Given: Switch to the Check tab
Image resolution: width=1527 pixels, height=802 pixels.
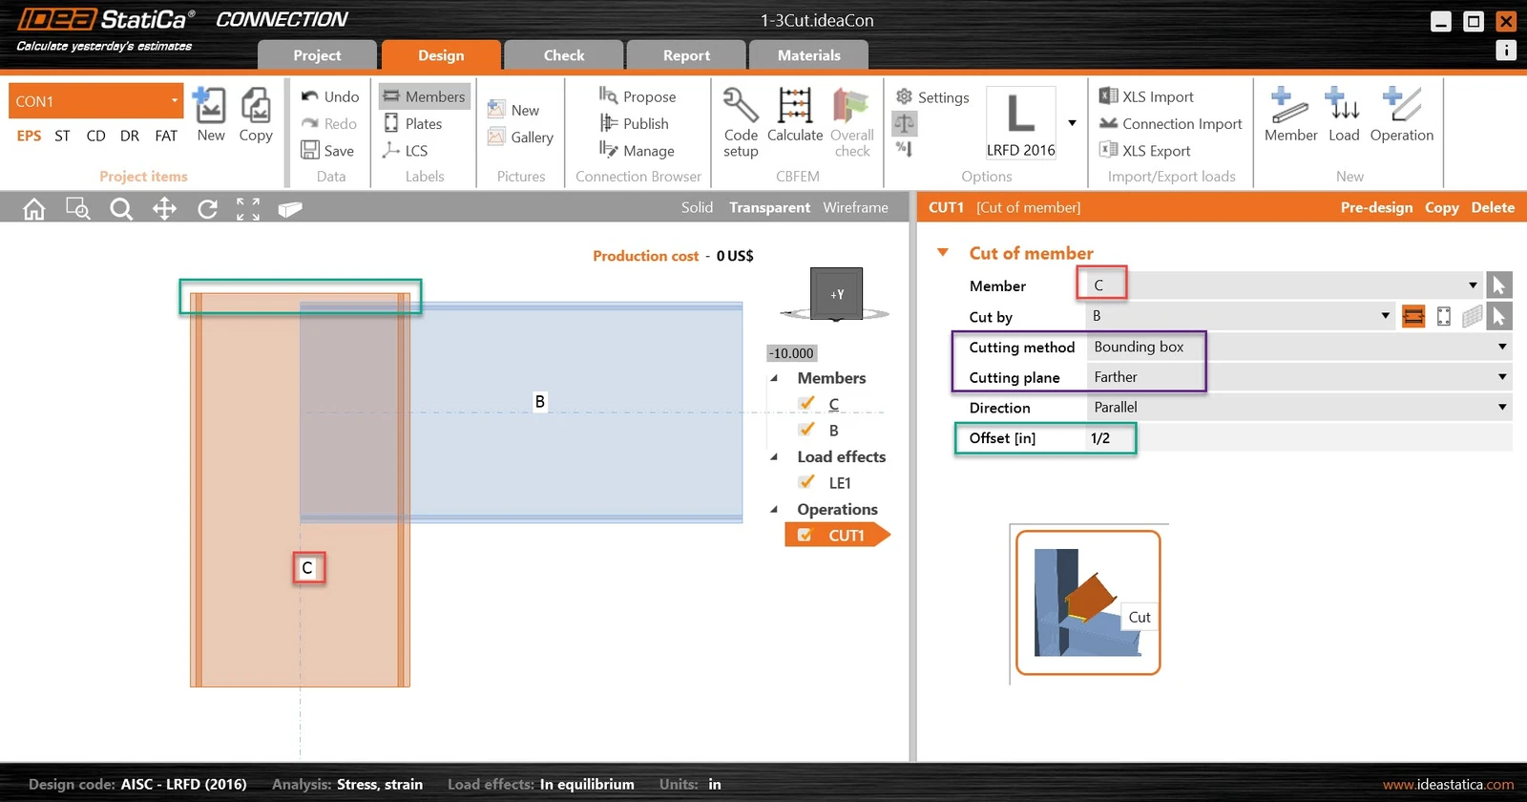Looking at the screenshot, I should tap(564, 55).
